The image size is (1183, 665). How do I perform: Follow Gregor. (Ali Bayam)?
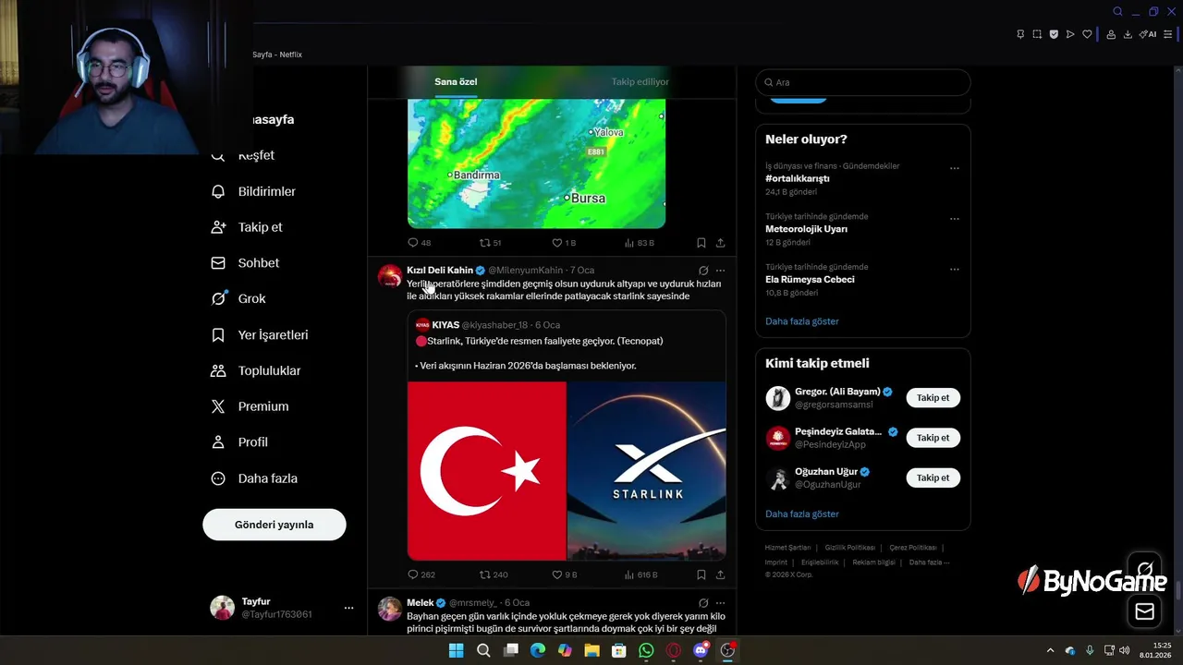tap(933, 398)
